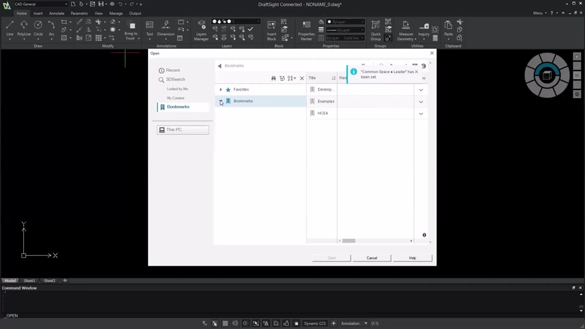585x329 pixels.
Task: Open the sort order dropdown in Open dialog
Action: coord(292,79)
